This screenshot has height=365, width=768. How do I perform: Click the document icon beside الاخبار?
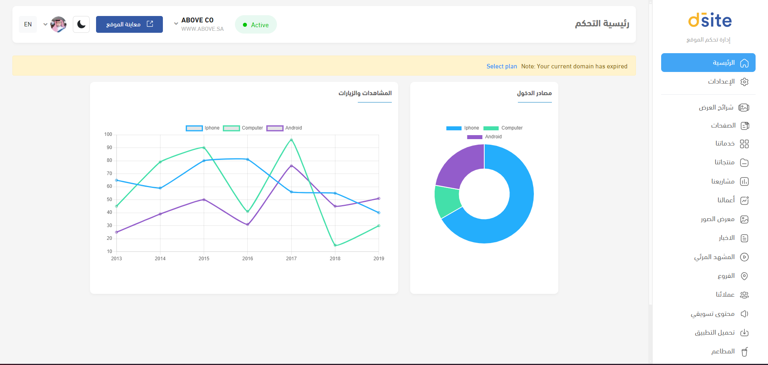(x=744, y=238)
